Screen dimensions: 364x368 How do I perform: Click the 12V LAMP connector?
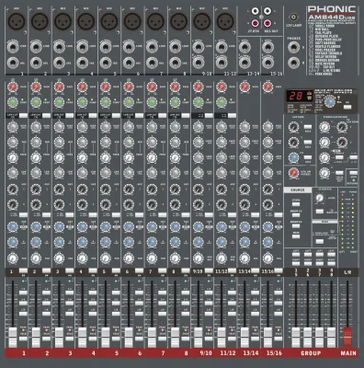pyautogui.click(x=293, y=17)
